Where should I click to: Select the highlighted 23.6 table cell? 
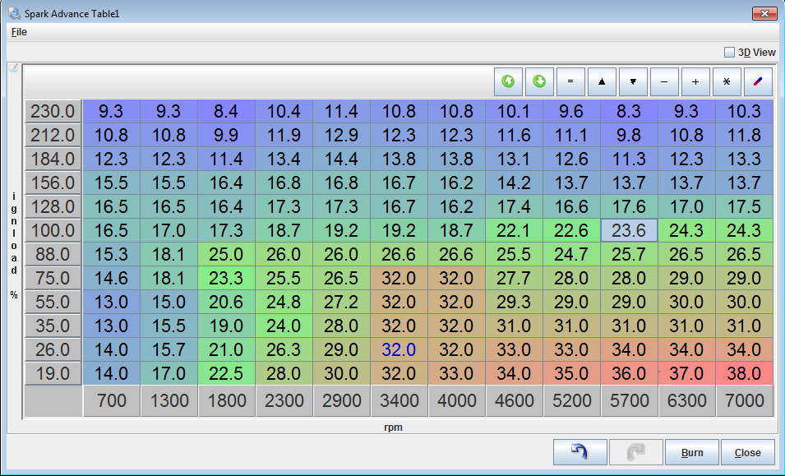pyautogui.click(x=629, y=231)
